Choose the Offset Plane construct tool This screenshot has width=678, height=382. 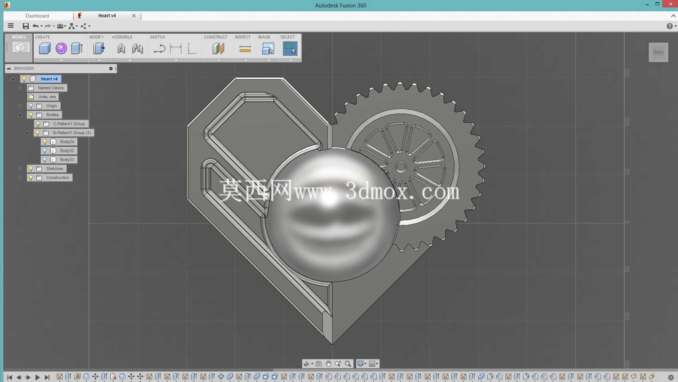coord(218,48)
